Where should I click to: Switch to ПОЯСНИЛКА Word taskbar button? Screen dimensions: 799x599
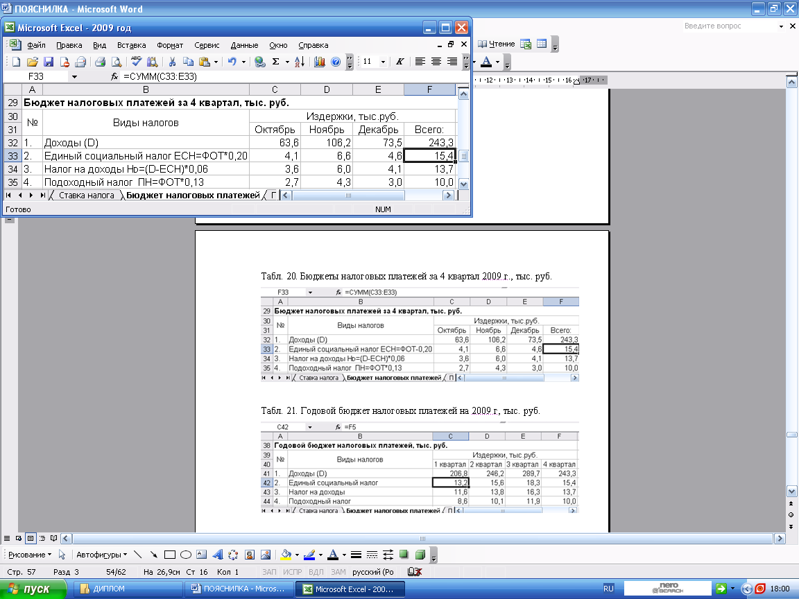pyautogui.click(x=239, y=589)
